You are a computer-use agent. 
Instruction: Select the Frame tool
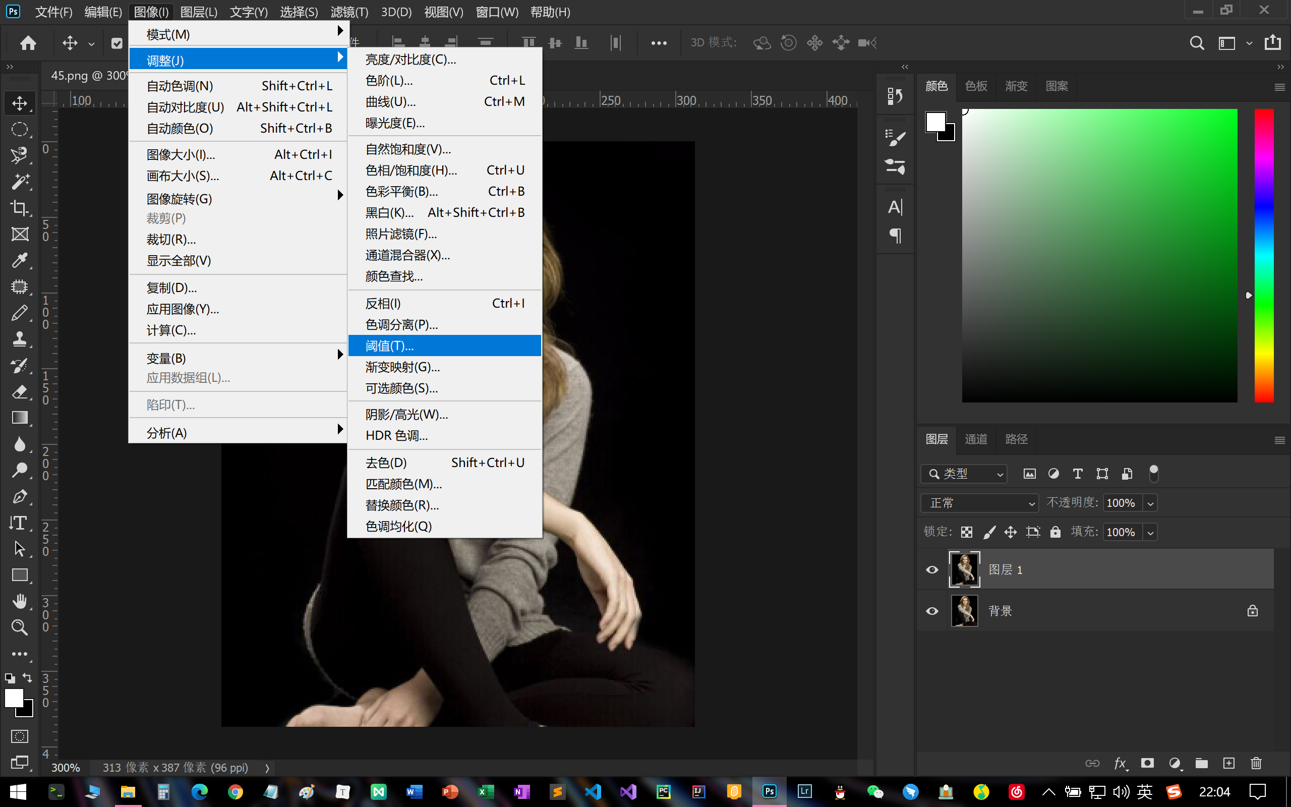coord(20,234)
